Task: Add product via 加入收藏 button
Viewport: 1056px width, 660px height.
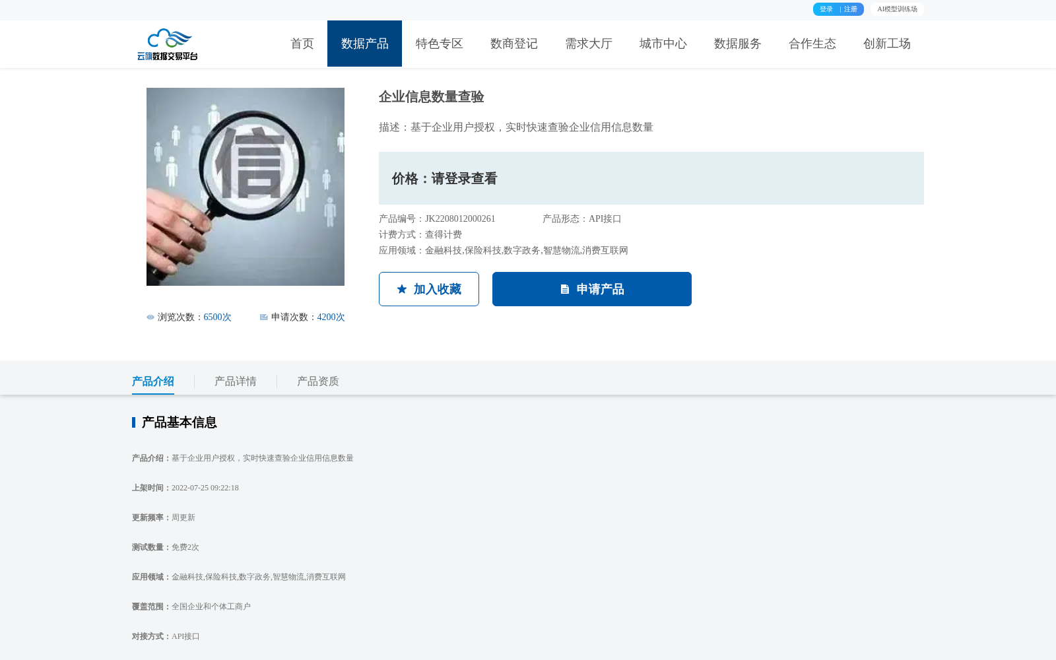Action: click(429, 289)
